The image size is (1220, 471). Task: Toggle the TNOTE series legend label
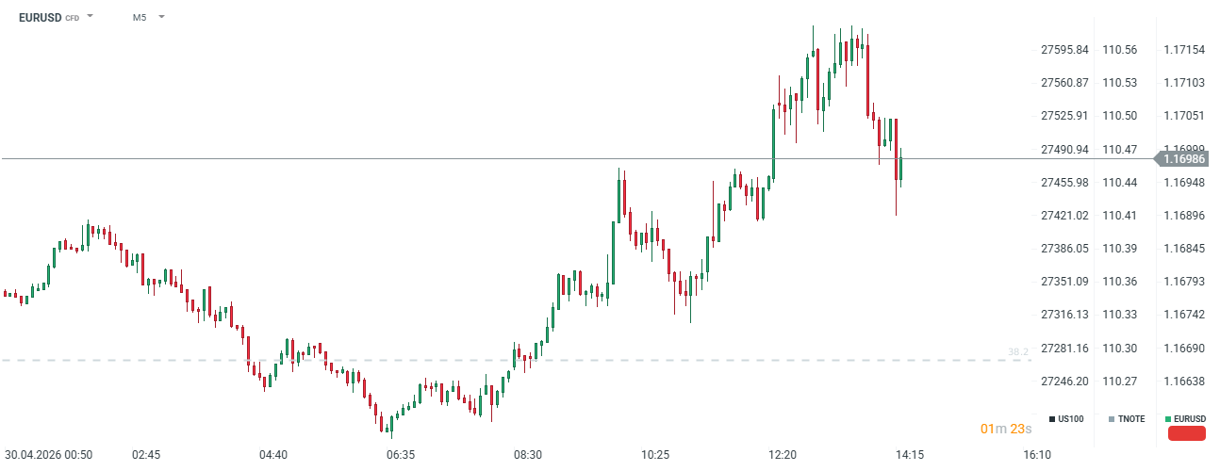click(1131, 418)
